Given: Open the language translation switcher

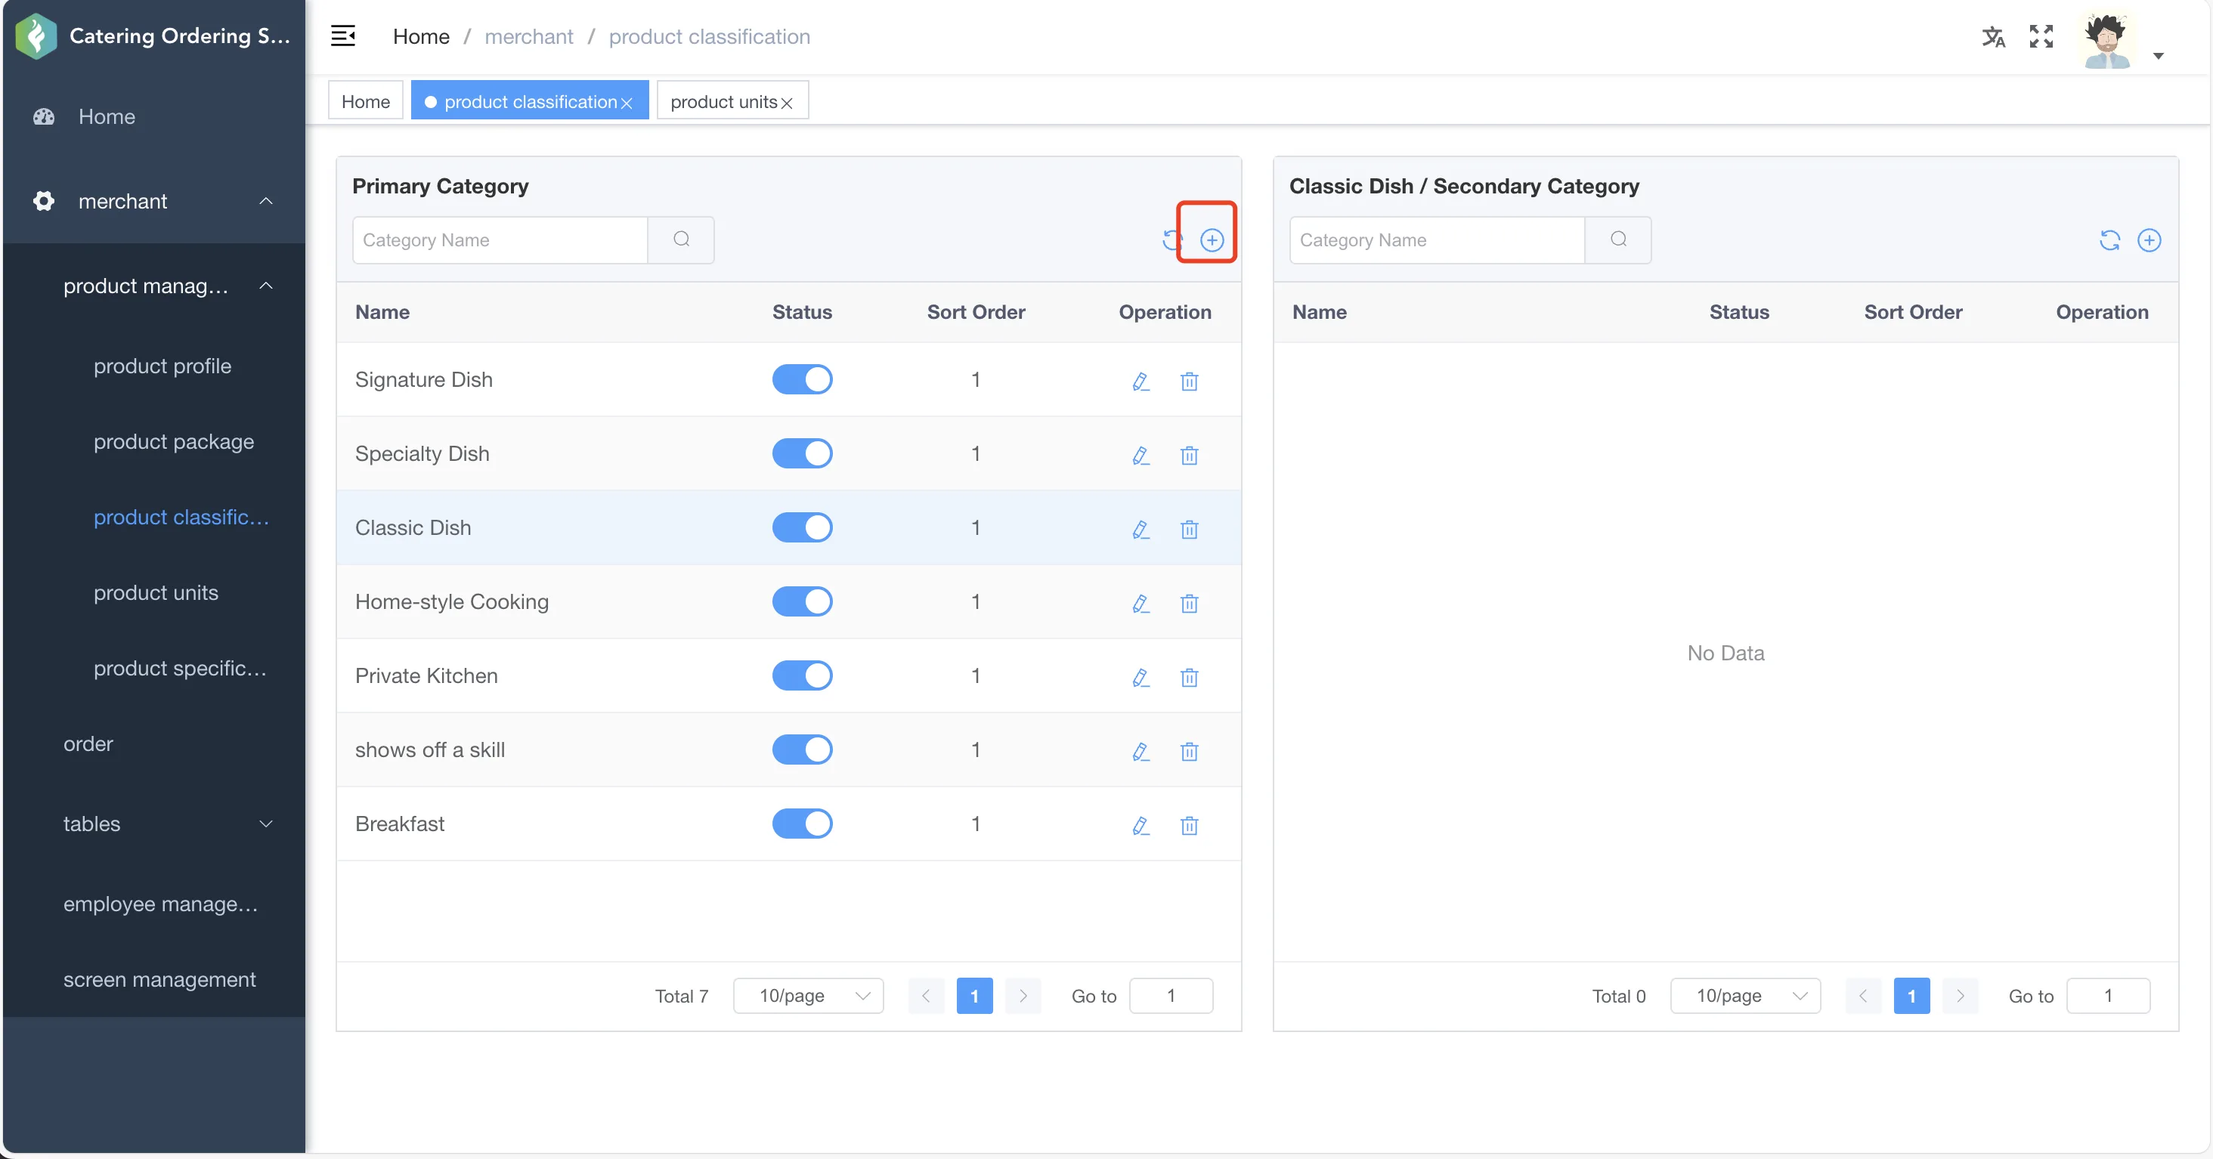Looking at the screenshot, I should point(1993,36).
